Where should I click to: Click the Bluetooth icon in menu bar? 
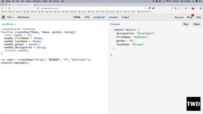pyautogui.click(x=165, y=1)
